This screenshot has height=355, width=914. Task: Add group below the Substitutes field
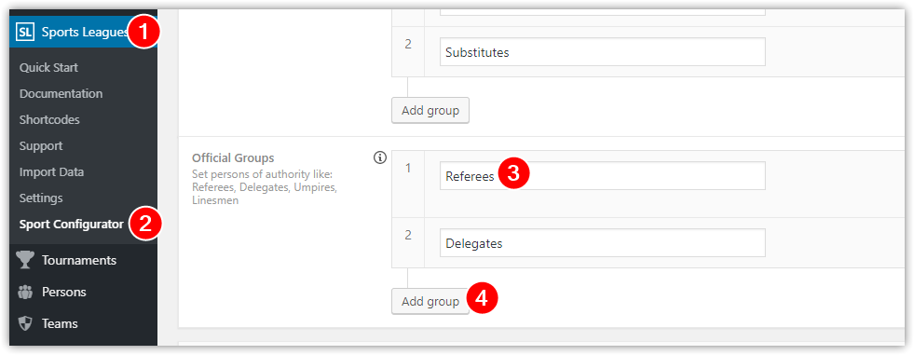tap(430, 110)
